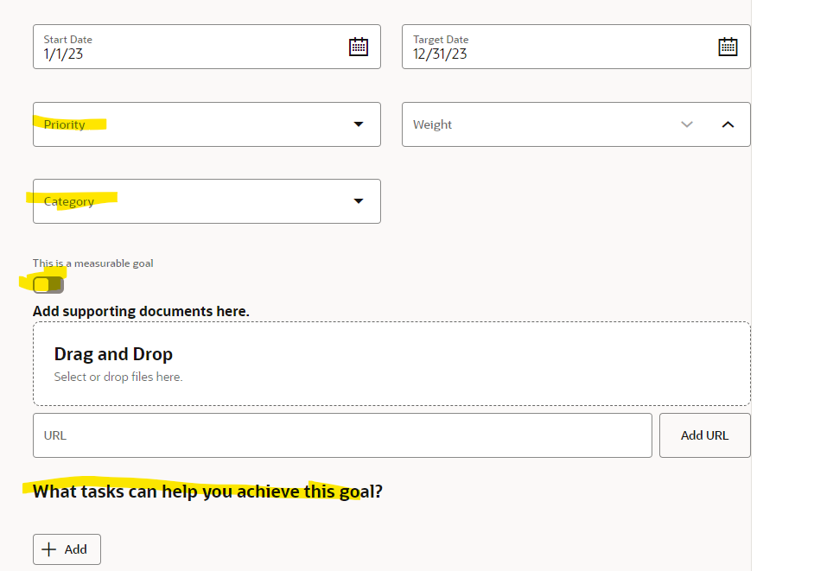The width and height of the screenshot is (833, 571).
Task: Click the dropdown arrow in the Category field
Action: [358, 200]
